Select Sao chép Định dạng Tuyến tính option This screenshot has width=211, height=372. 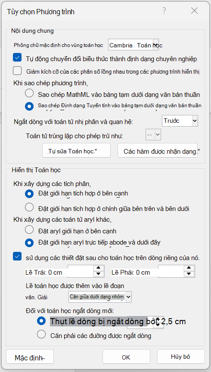(29, 106)
